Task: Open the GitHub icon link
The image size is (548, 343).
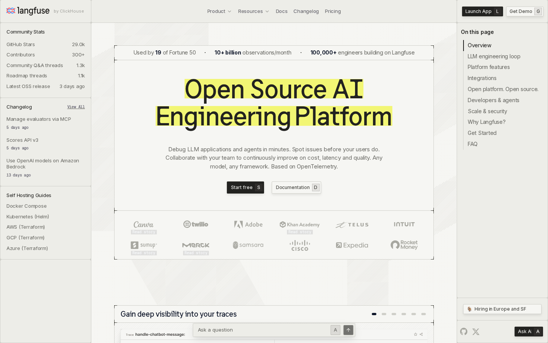Action: [x=464, y=332]
